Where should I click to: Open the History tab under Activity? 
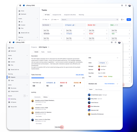(x=45, y=97)
